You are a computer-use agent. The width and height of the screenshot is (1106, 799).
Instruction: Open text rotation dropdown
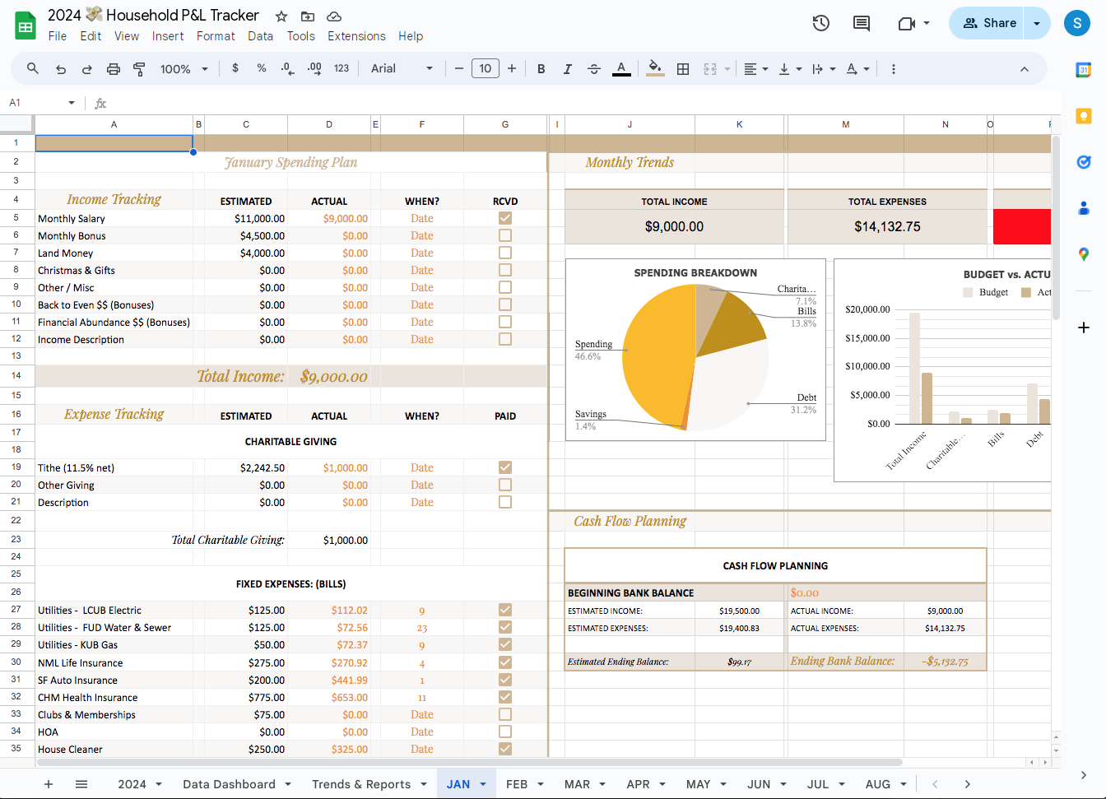[x=857, y=69]
